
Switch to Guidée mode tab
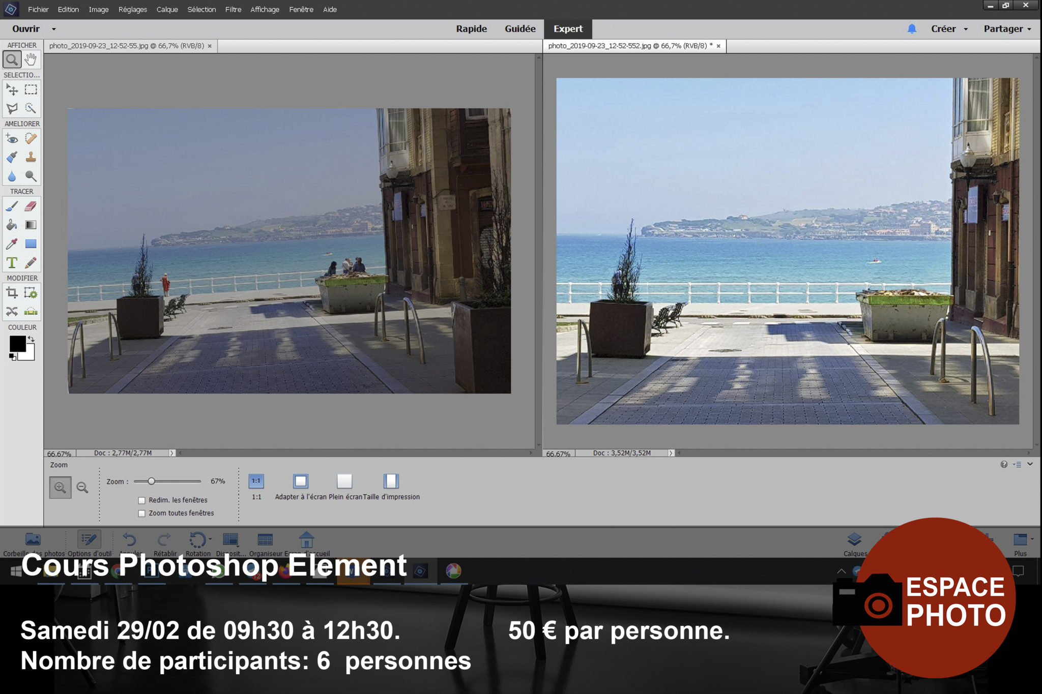click(x=520, y=29)
